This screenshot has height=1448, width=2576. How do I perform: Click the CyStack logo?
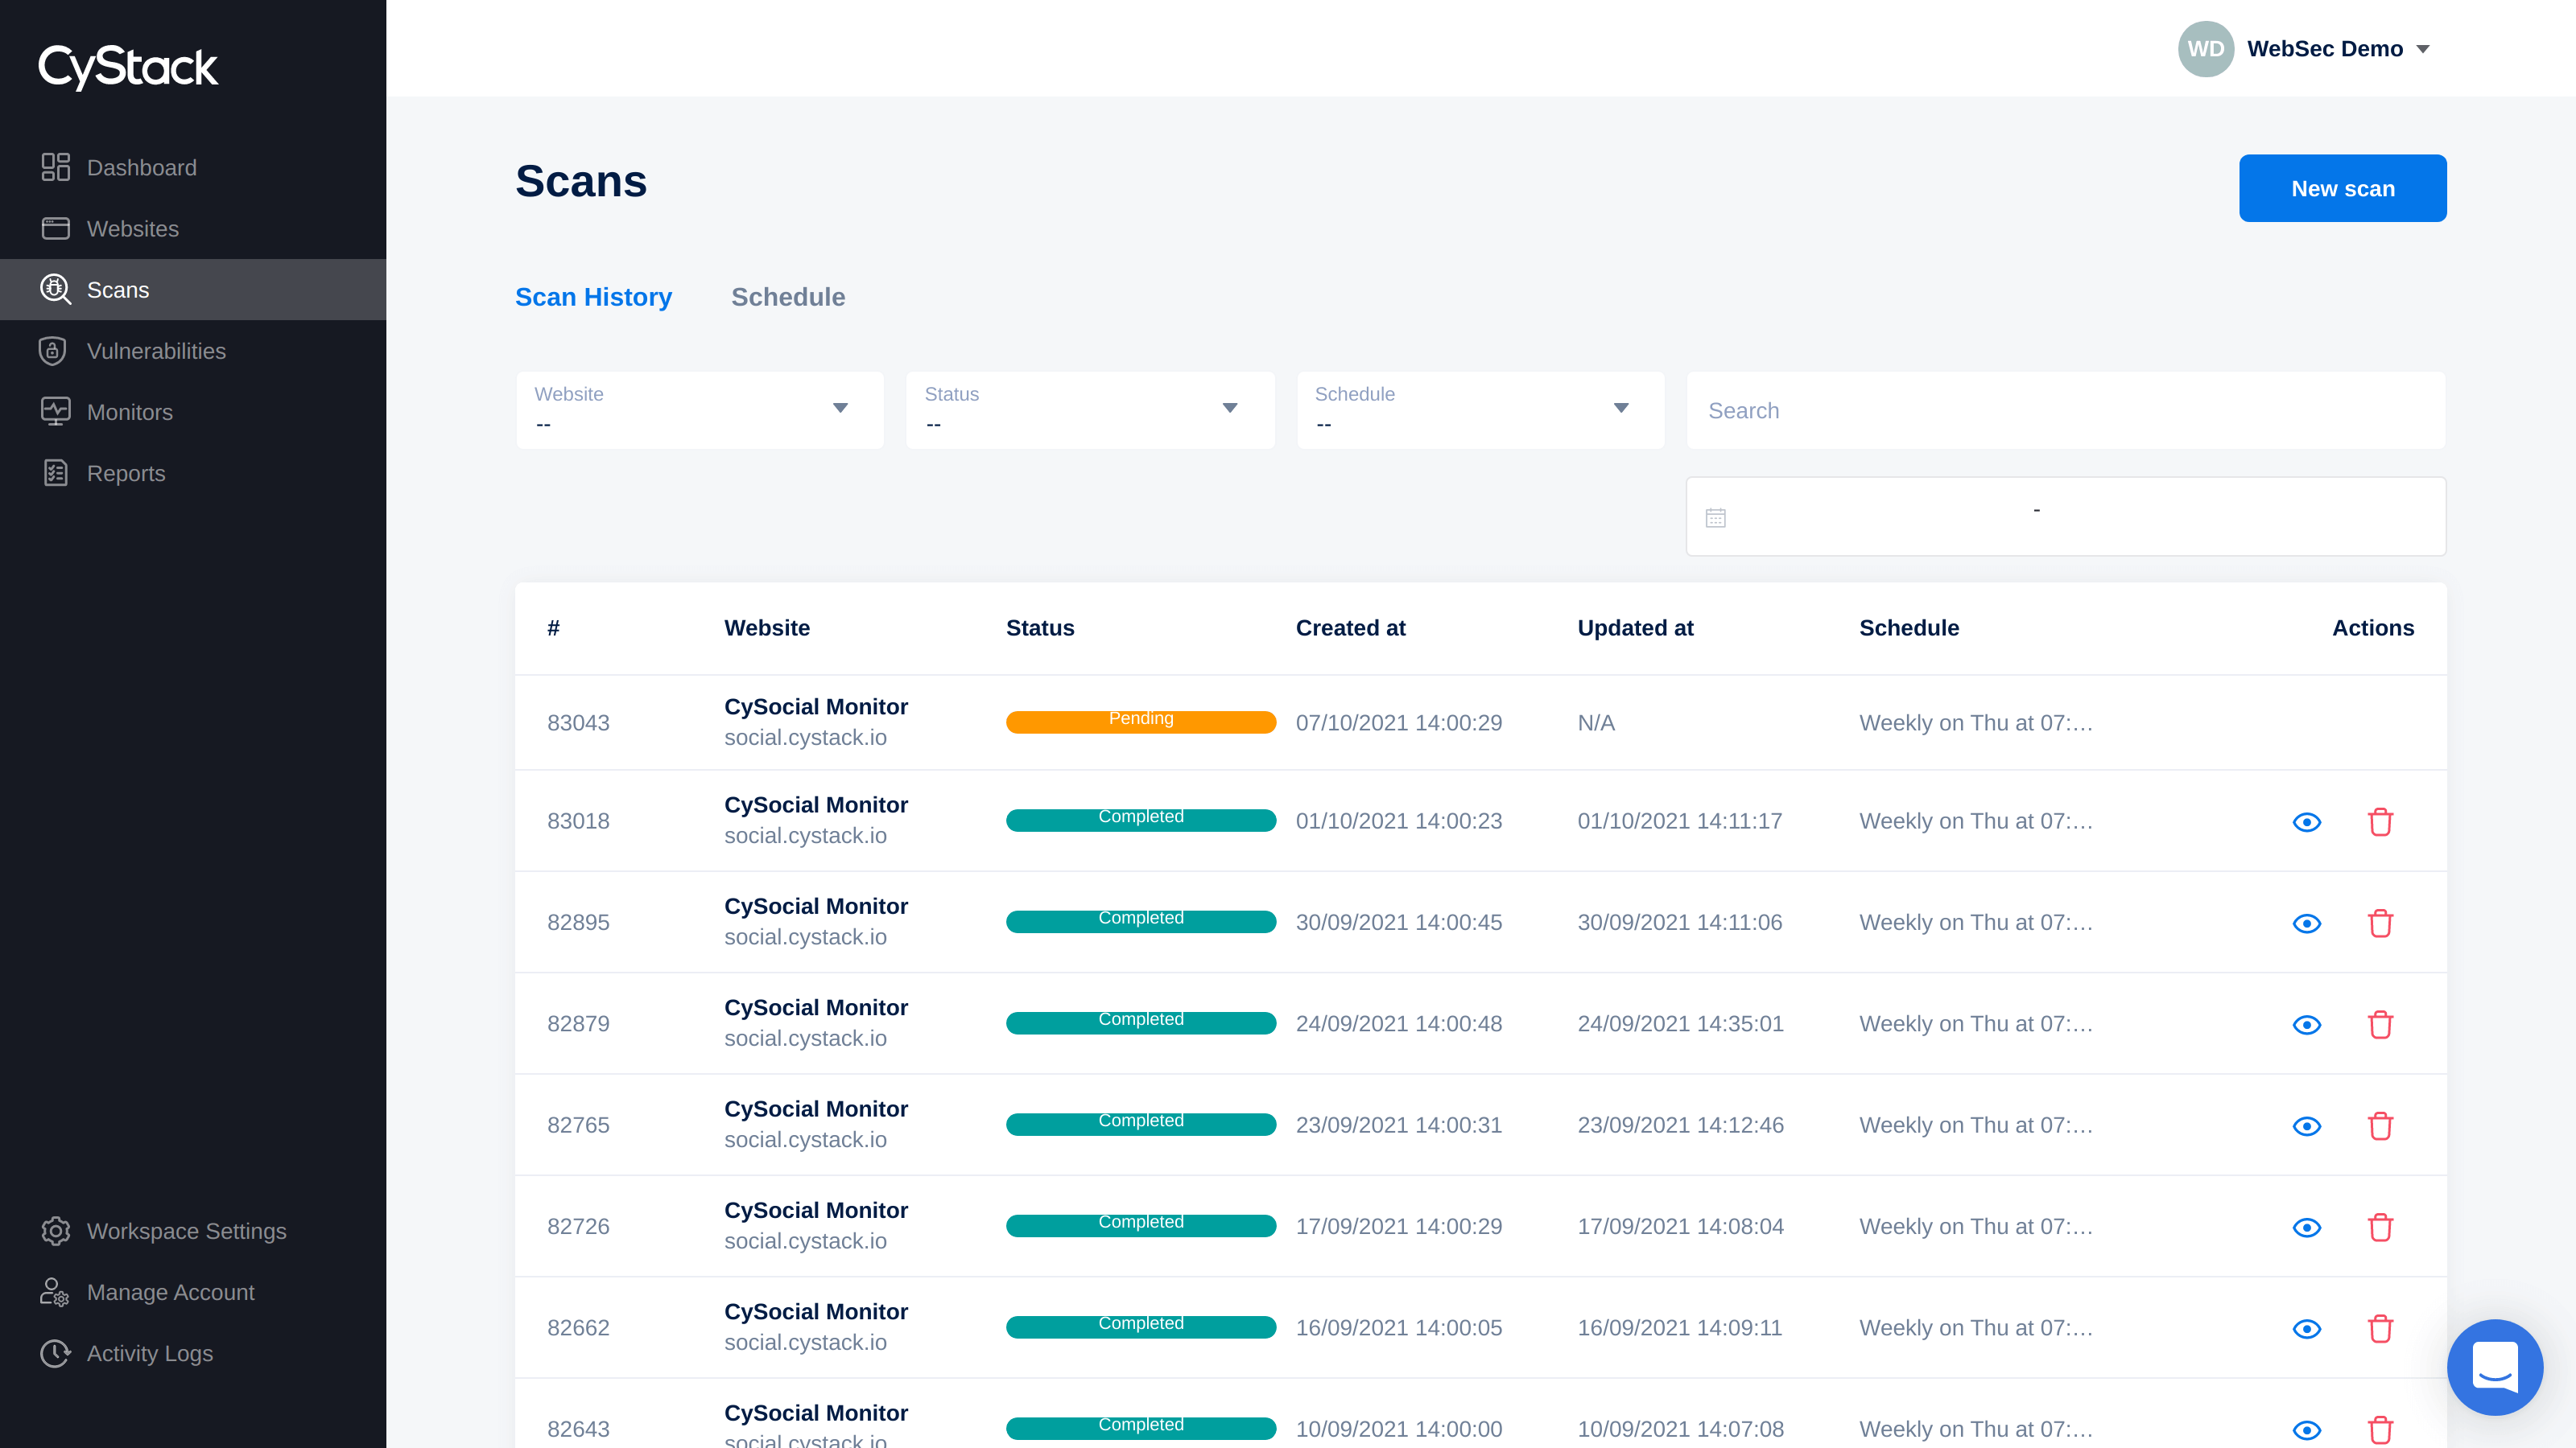(x=128, y=68)
